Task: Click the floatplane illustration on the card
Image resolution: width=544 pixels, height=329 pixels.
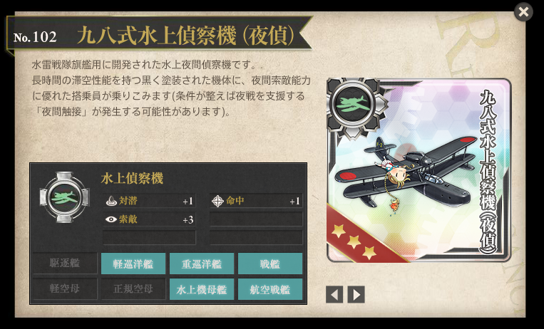Action: [x=406, y=172]
